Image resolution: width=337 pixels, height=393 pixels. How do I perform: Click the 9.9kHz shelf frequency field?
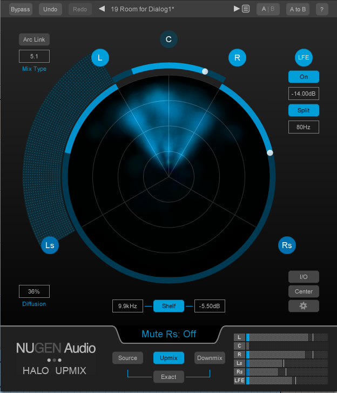point(127,306)
